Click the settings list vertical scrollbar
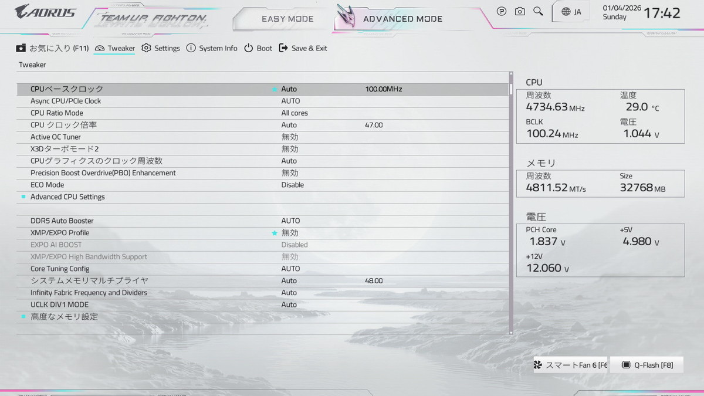 [x=510, y=205]
